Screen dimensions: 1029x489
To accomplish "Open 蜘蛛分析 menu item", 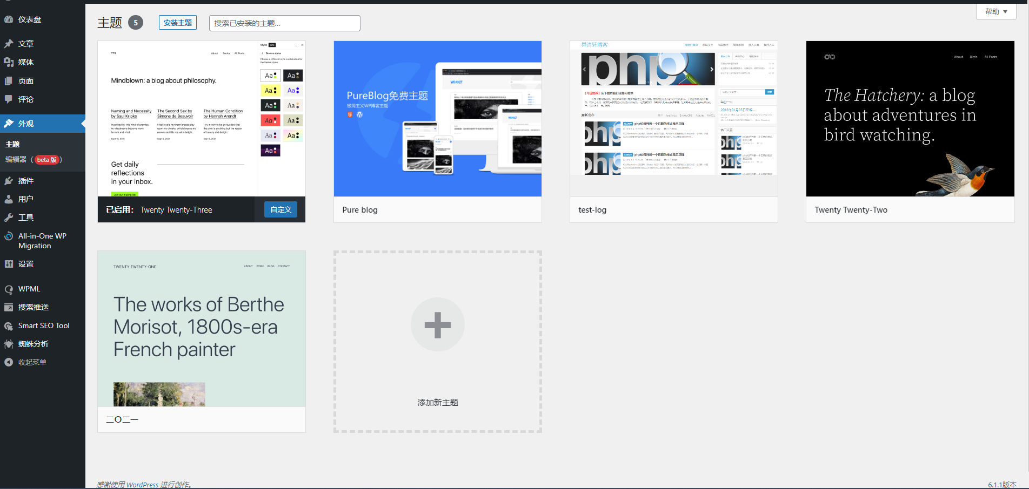I will [x=43, y=344].
